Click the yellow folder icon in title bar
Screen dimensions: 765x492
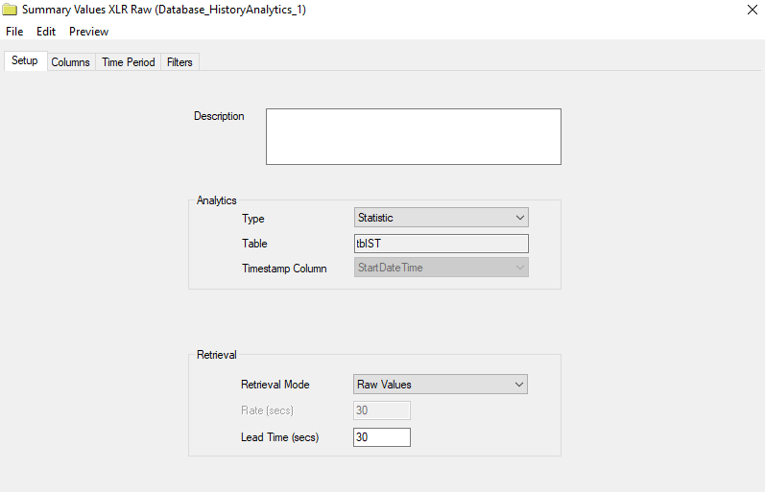[x=10, y=10]
